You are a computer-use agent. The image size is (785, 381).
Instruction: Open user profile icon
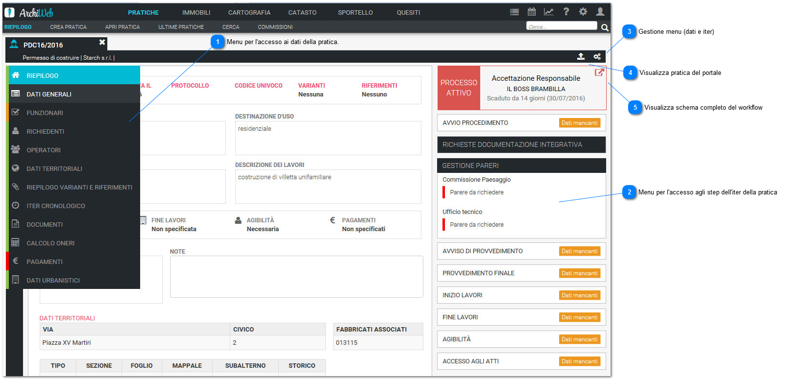(600, 11)
